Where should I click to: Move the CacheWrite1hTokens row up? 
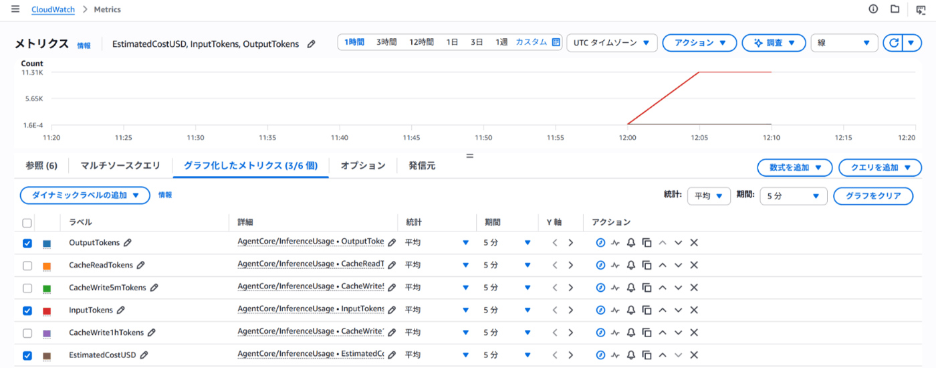[x=663, y=333]
